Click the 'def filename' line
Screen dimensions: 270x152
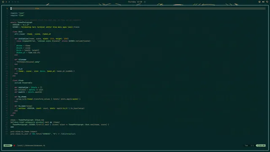point(20,60)
